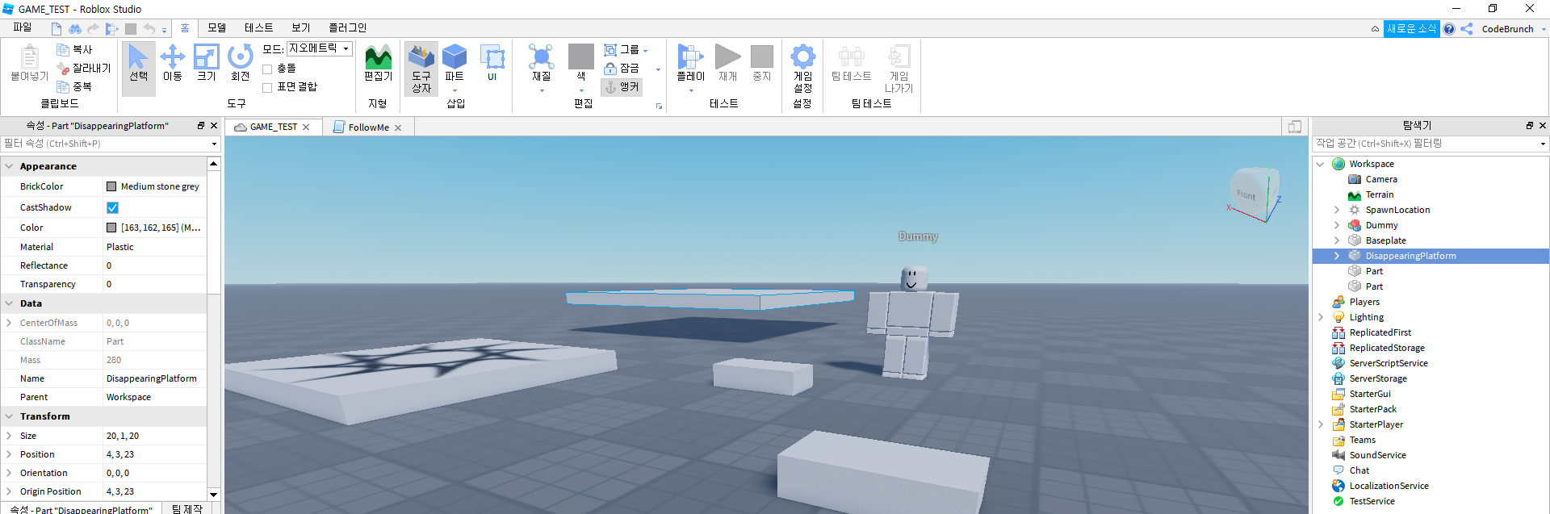1550x514 pixels.
Task: Click the BrickColor swatch
Action: point(111,186)
